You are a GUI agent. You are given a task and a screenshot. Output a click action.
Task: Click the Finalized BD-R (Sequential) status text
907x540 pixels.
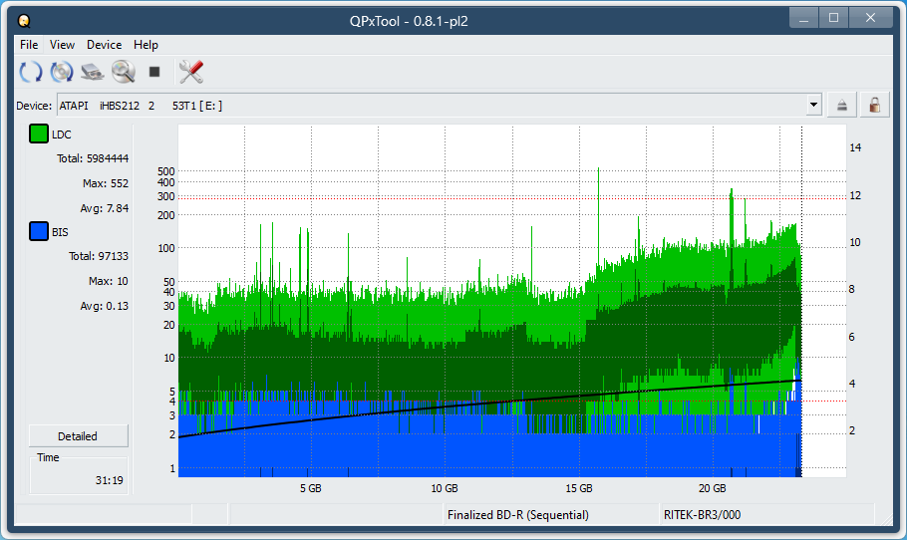click(517, 514)
